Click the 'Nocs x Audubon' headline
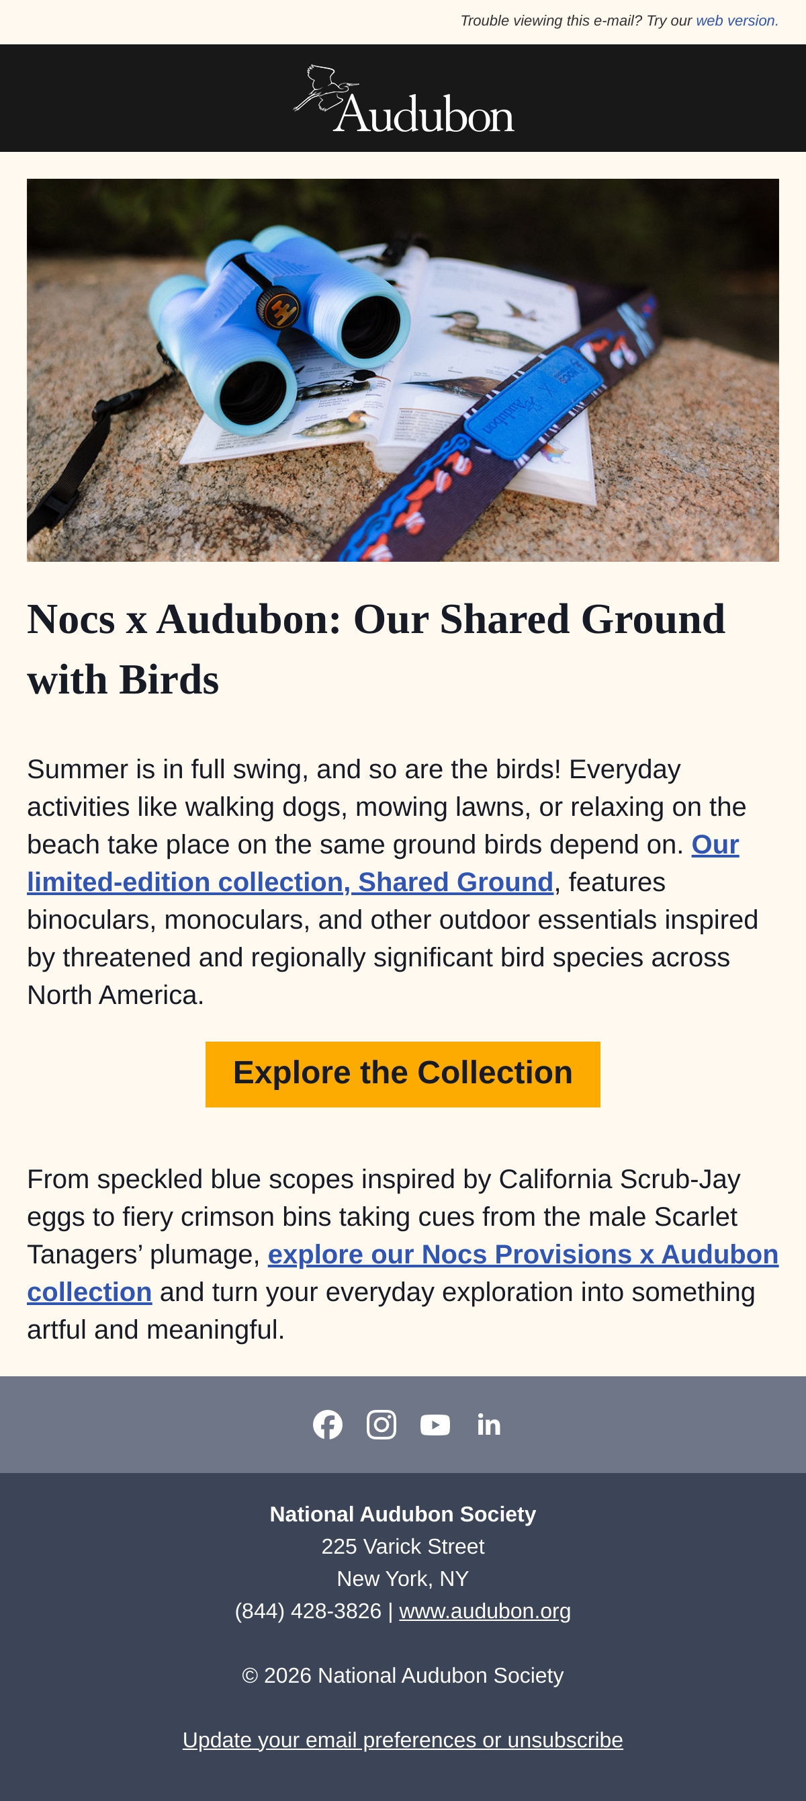Viewport: 806px width, 1801px height. coord(376,648)
